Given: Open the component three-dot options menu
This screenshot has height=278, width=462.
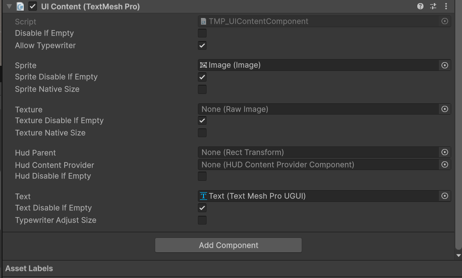Looking at the screenshot, I should point(446,7).
